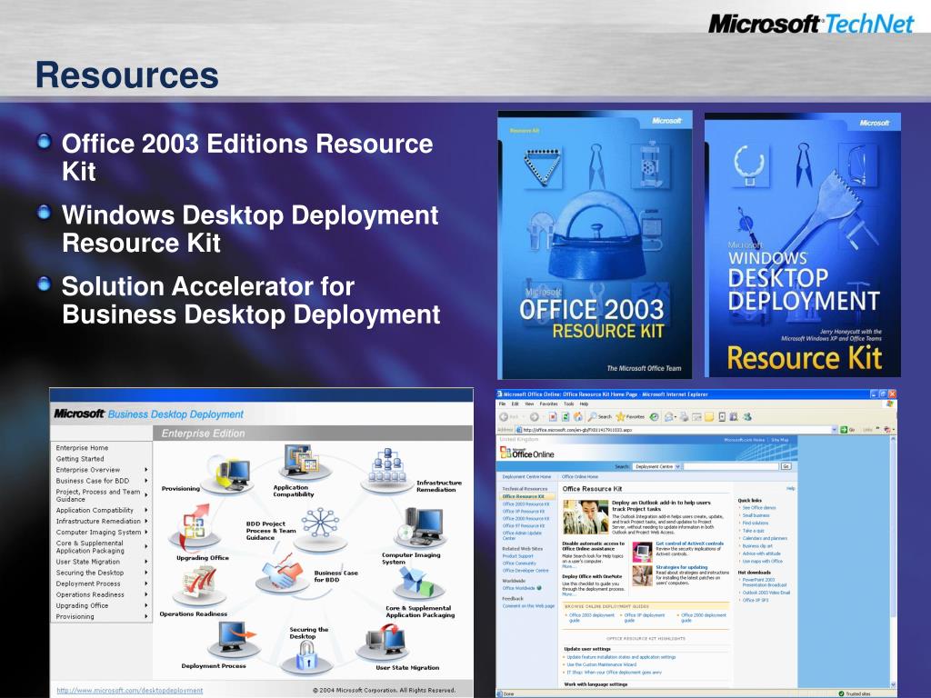Open the Help menu in Internet Explorer
The height and width of the screenshot is (698, 931).
click(x=584, y=404)
